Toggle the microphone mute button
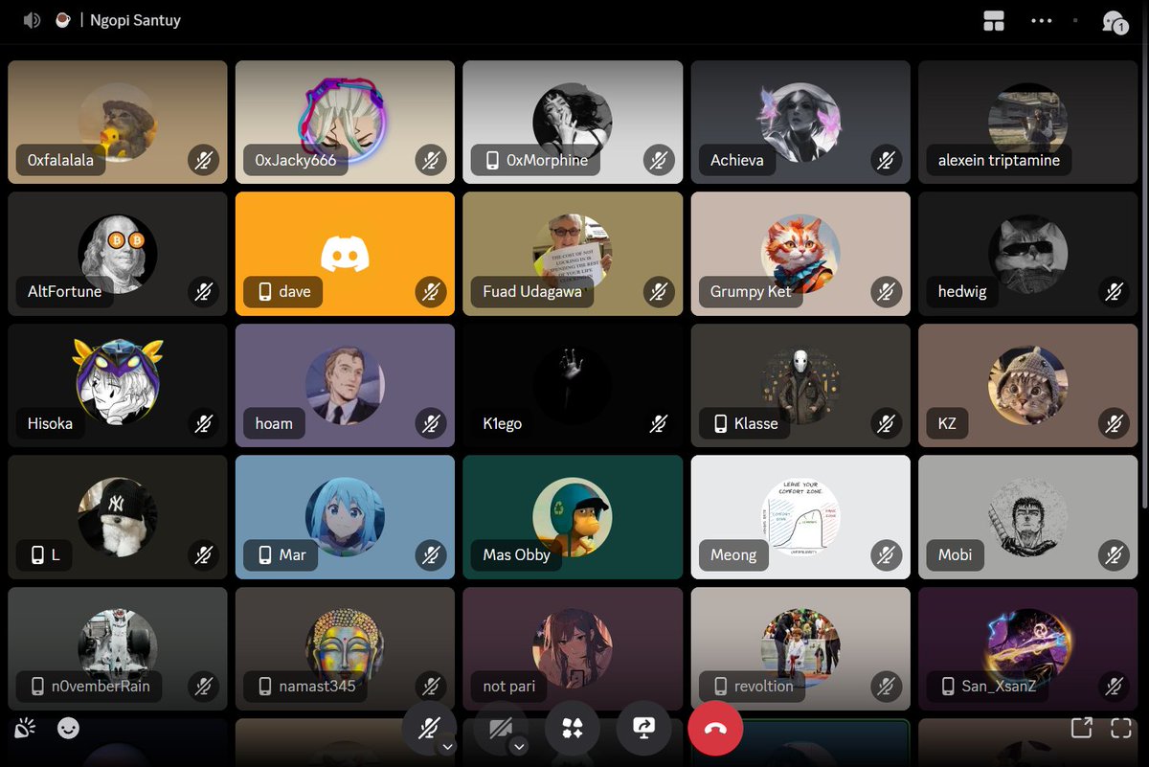Image resolution: width=1149 pixels, height=767 pixels. pos(429,729)
